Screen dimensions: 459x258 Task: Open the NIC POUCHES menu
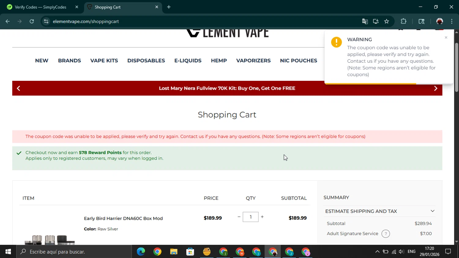point(298,61)
